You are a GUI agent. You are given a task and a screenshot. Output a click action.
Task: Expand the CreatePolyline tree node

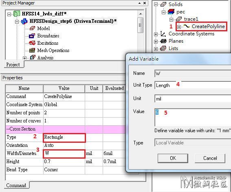179,27
